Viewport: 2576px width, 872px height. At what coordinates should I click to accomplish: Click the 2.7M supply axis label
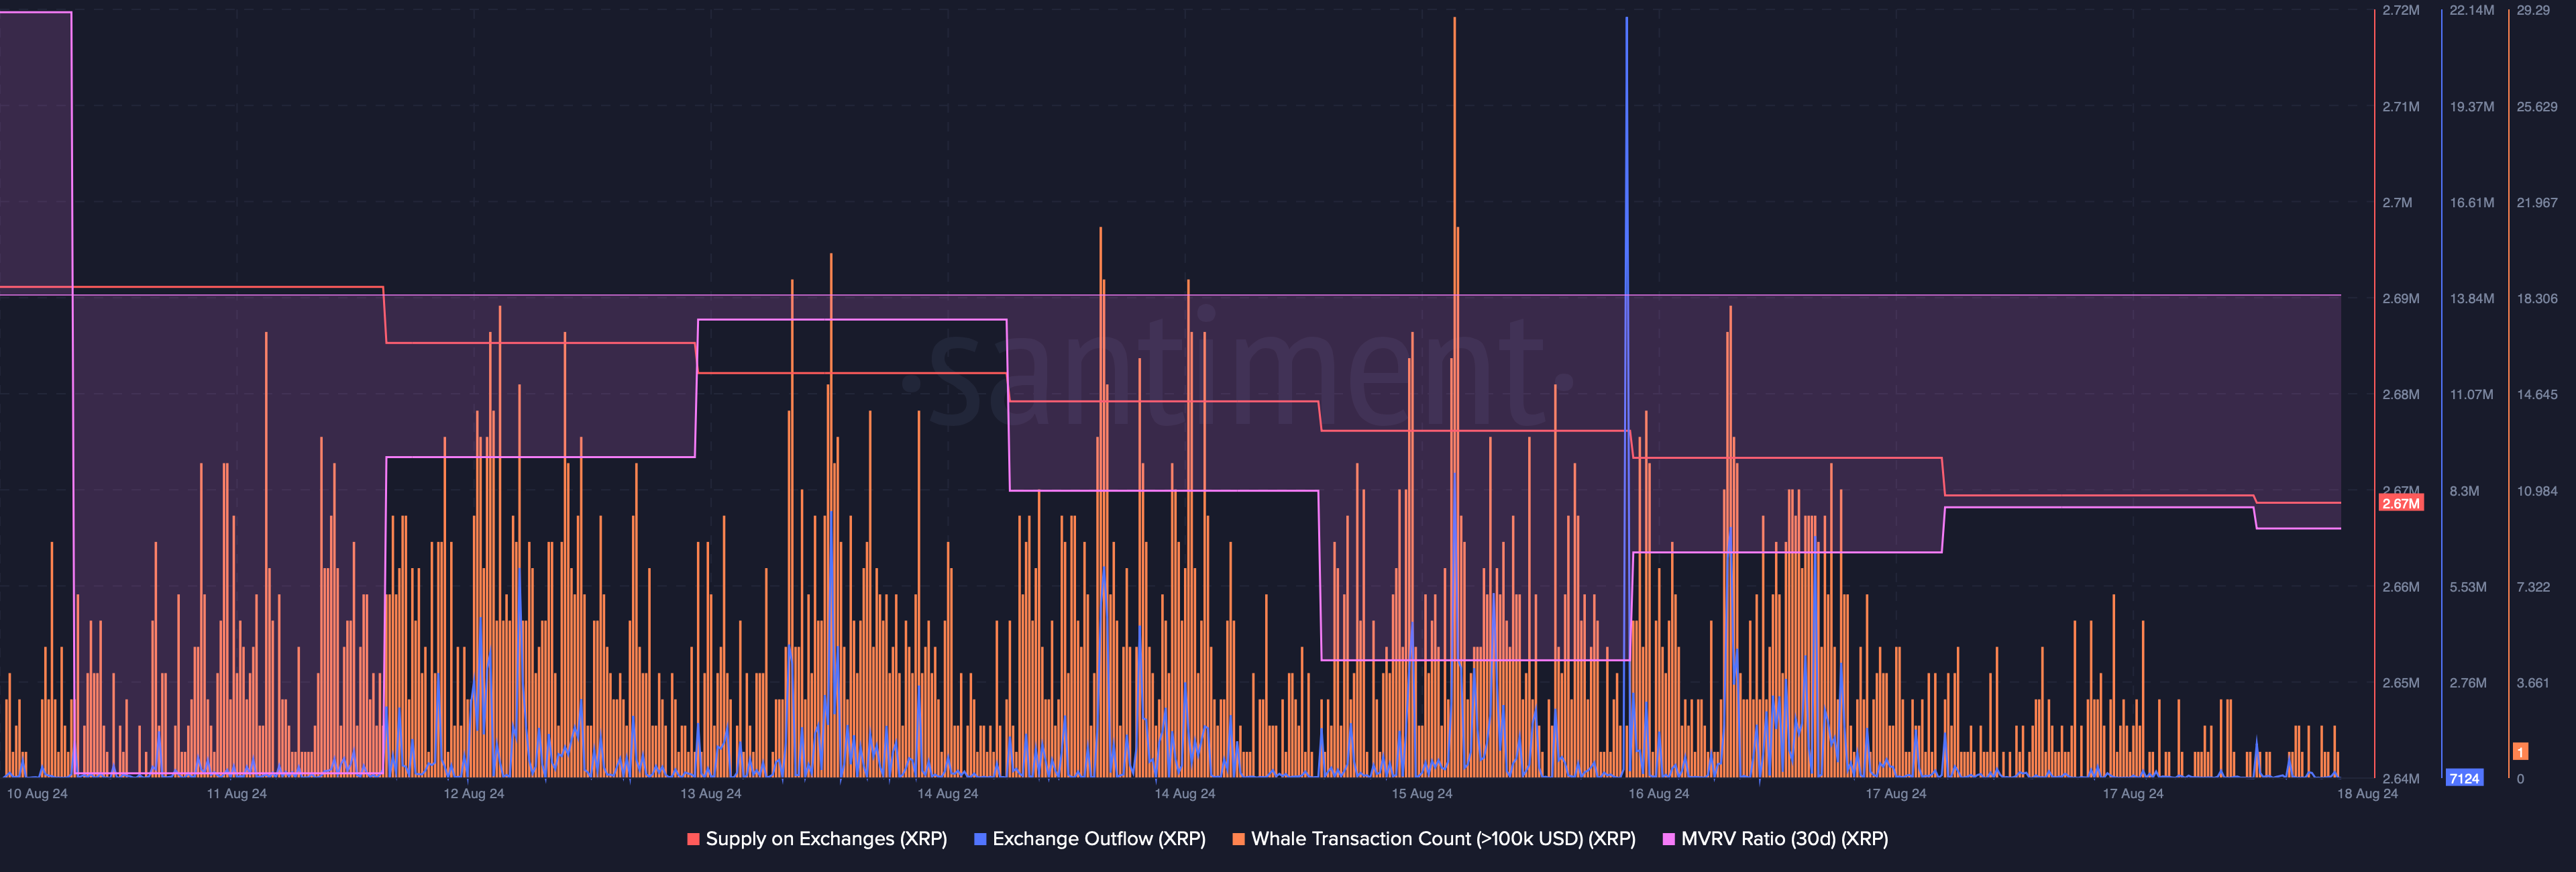click(x=2397, y=203)
